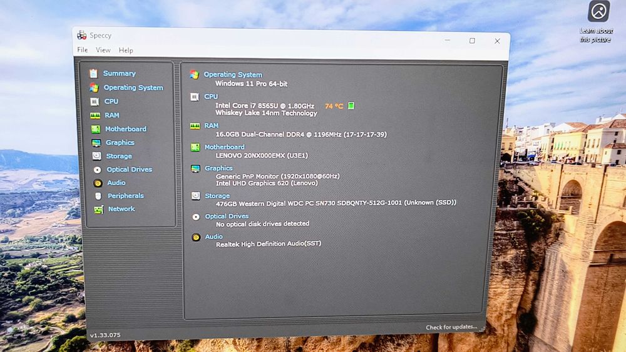Click the '16.0GB Dual-Channel DDR4' RAM text
Screen dimensions: 626x352
click(x=260, y=134)
